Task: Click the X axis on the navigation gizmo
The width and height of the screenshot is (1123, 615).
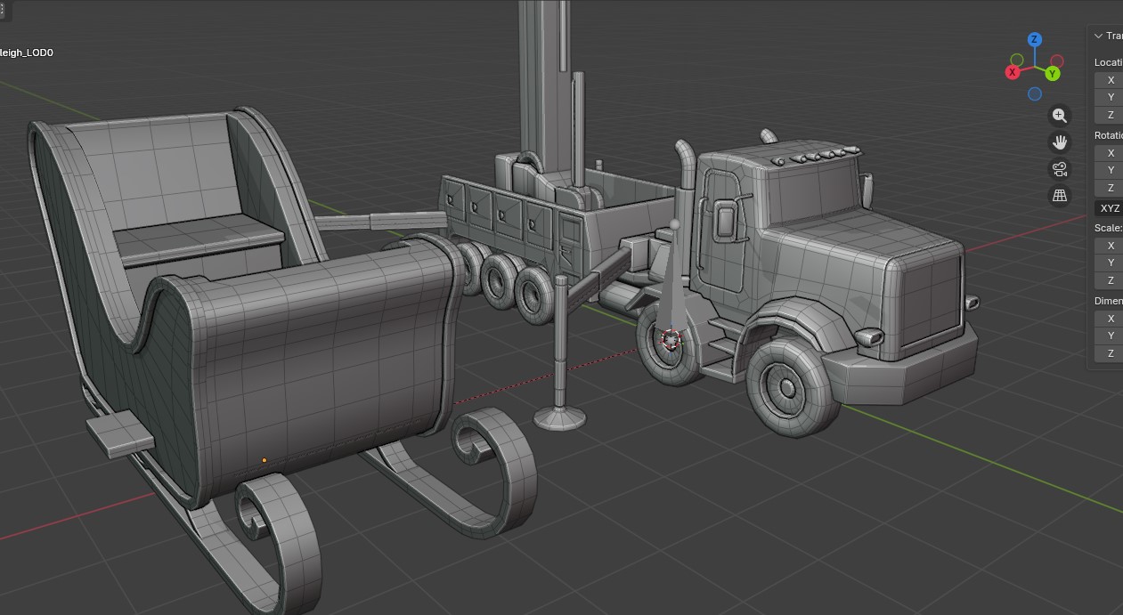Action: pos(1013,72)
